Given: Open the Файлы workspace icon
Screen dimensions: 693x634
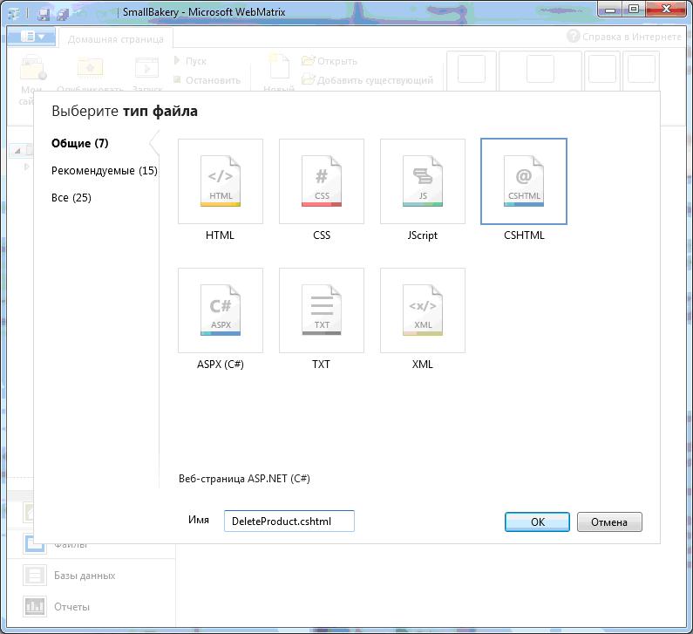Looking at the screenshot, I should click(34, 544).
